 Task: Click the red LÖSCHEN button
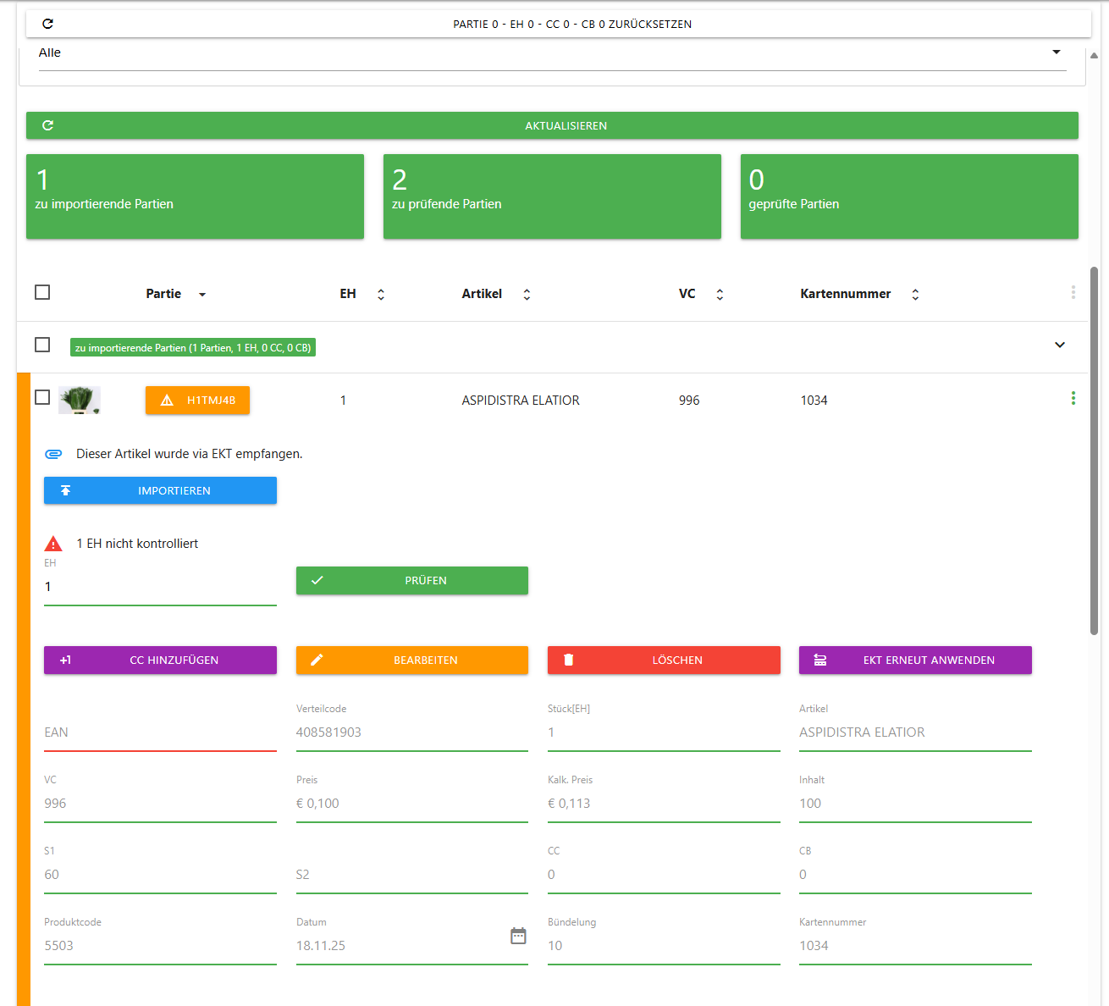[x=664, y=660]
